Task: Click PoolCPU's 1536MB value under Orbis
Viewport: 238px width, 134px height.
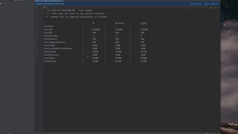Action: (144, 29)
